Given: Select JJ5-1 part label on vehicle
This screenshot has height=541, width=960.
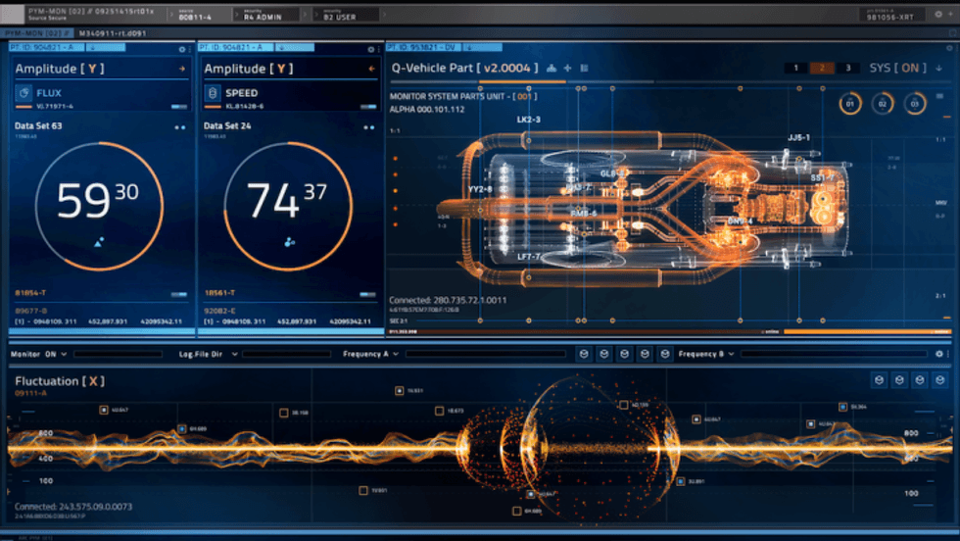Looking at the screenshot, I should point(799,137).
